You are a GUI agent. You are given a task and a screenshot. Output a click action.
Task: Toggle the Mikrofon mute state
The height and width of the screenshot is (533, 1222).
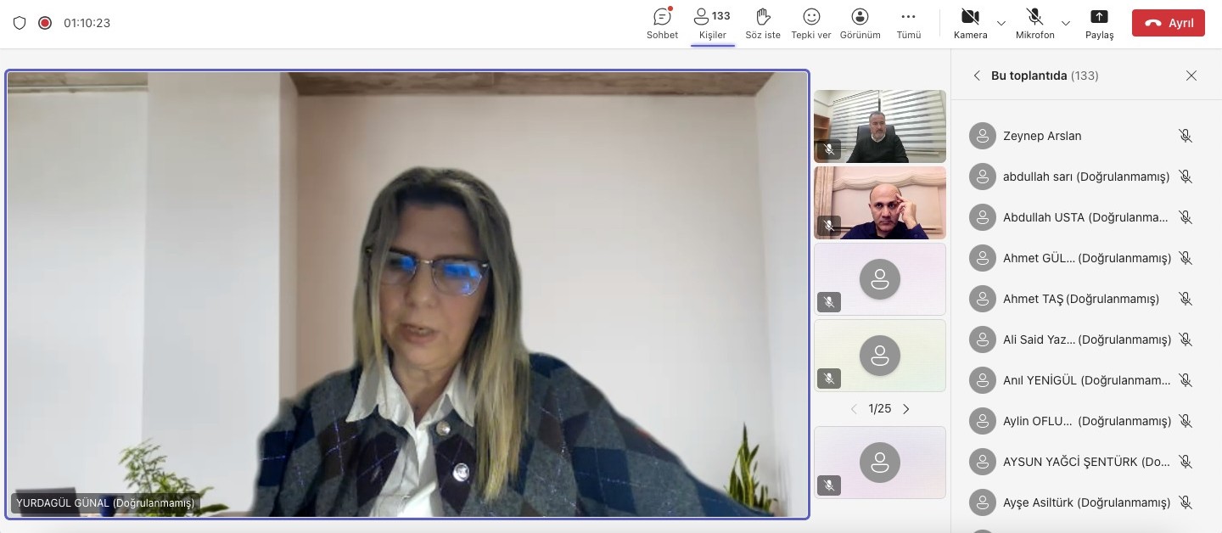1034,17
